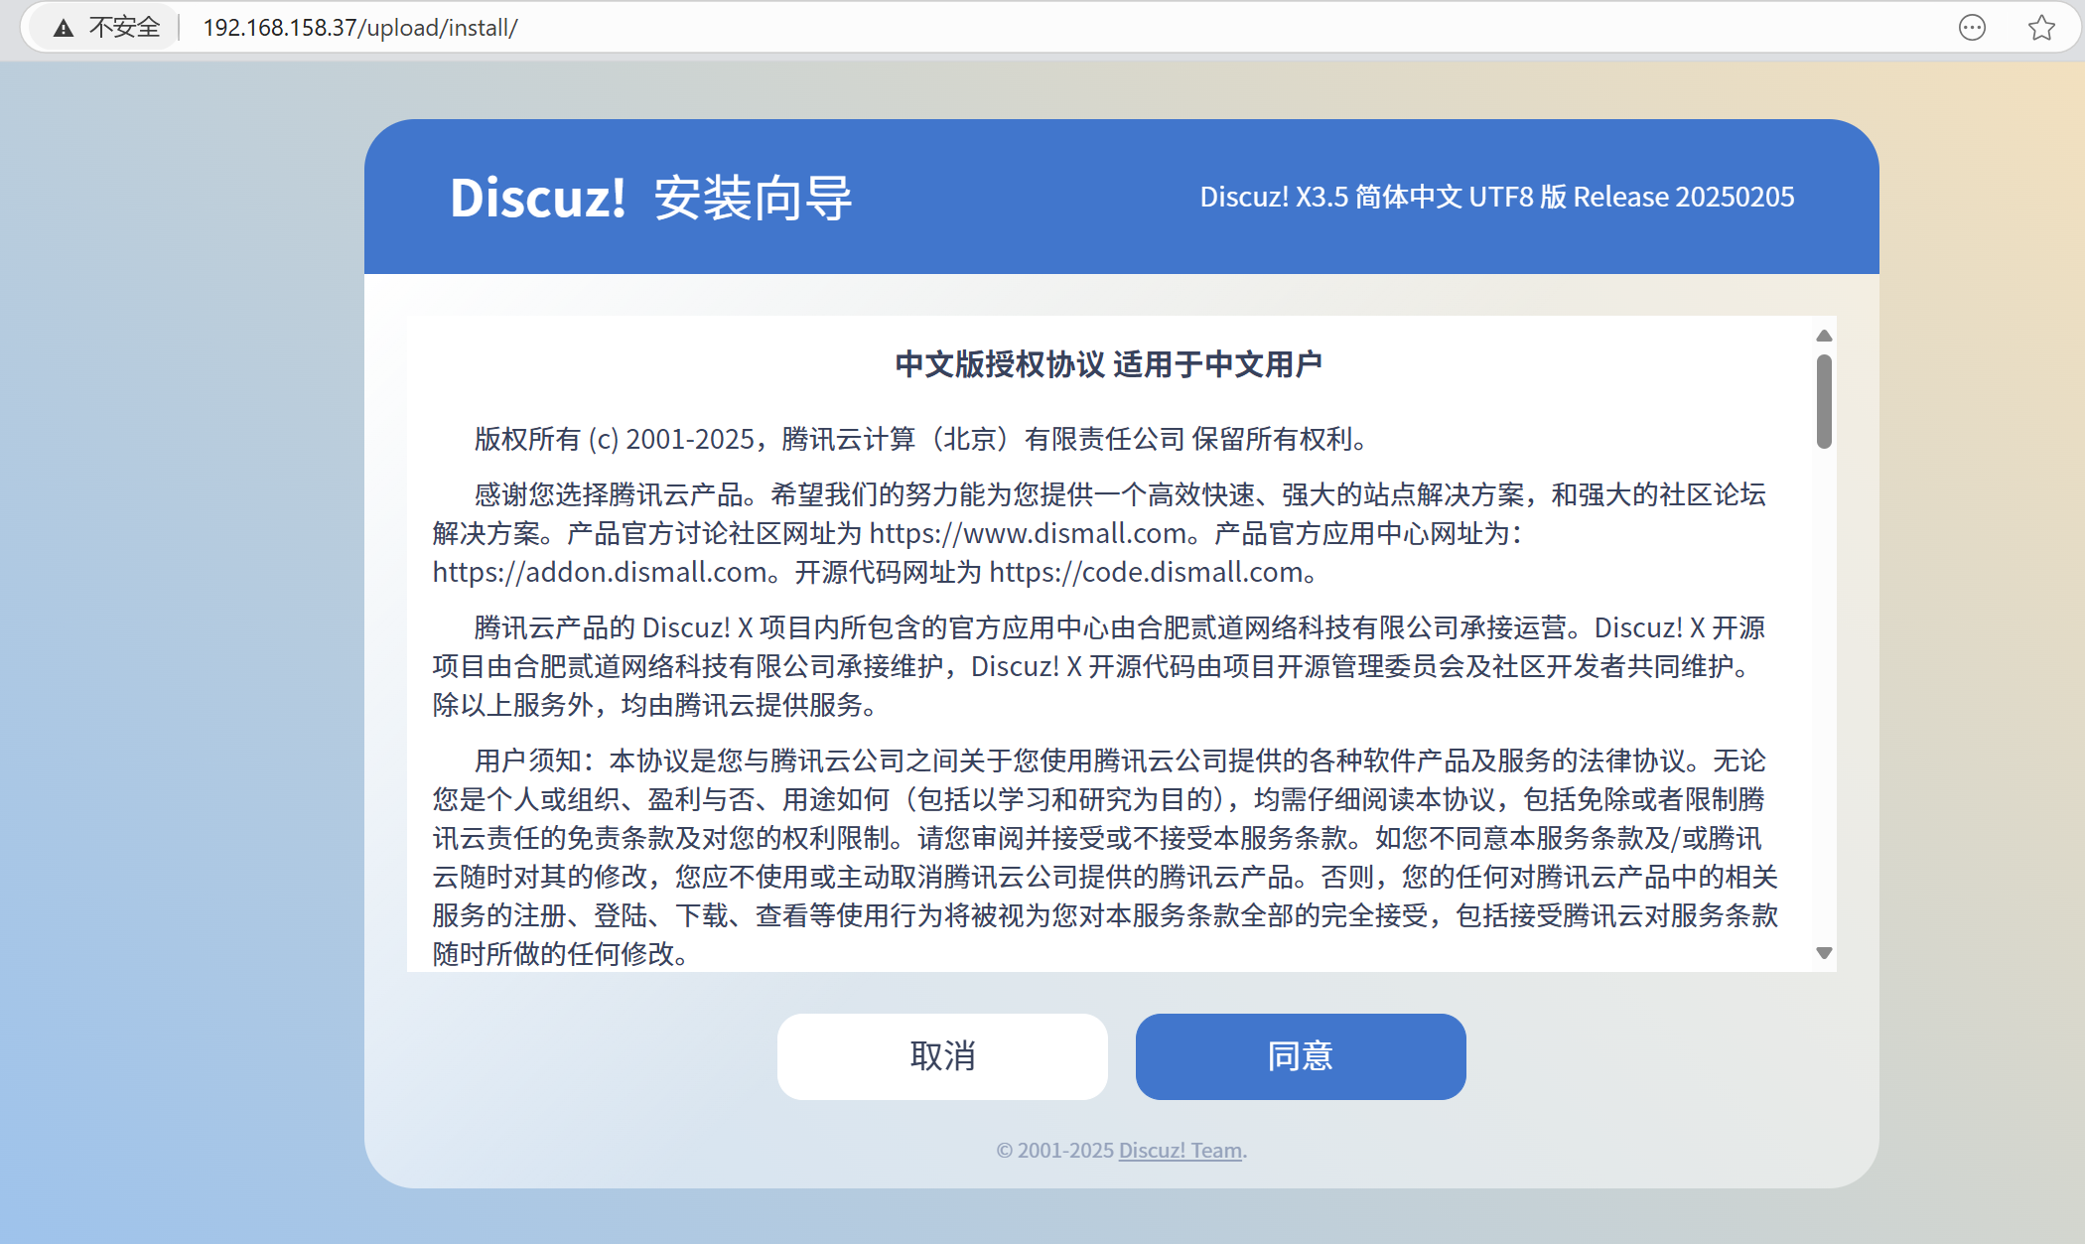Open the three-dots icon in address bar

click(1972, 28)
